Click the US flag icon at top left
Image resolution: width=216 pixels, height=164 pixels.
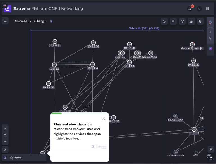coord(5,6)
